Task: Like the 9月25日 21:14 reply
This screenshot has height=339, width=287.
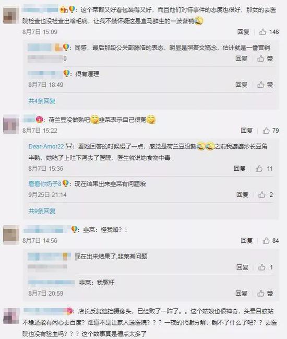Action: click(262, 195)
